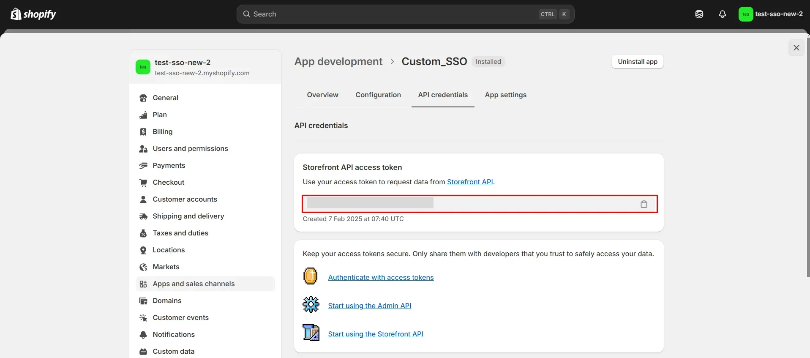Switch to the Configuration tab
The height and width of the screenshot is (358, 810).
378,95
